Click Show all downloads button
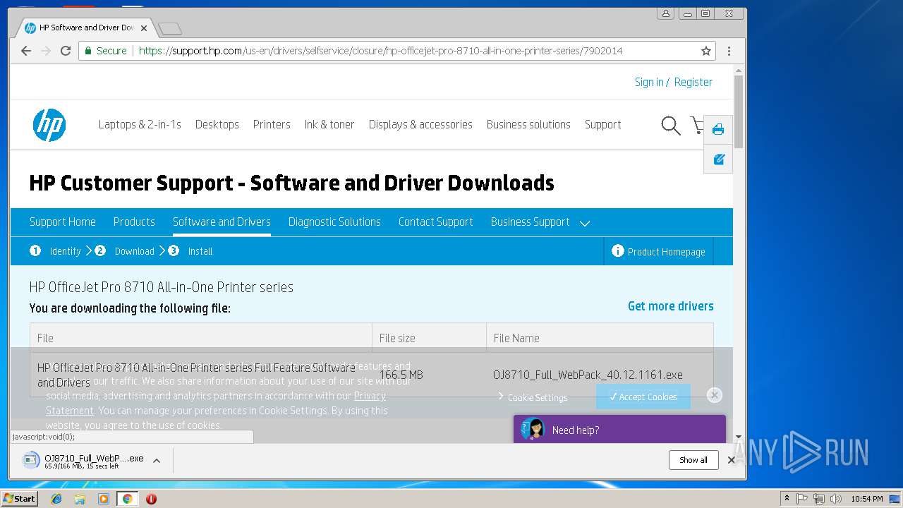Viewport: 903px width, 508px height. tap(693, 460)
